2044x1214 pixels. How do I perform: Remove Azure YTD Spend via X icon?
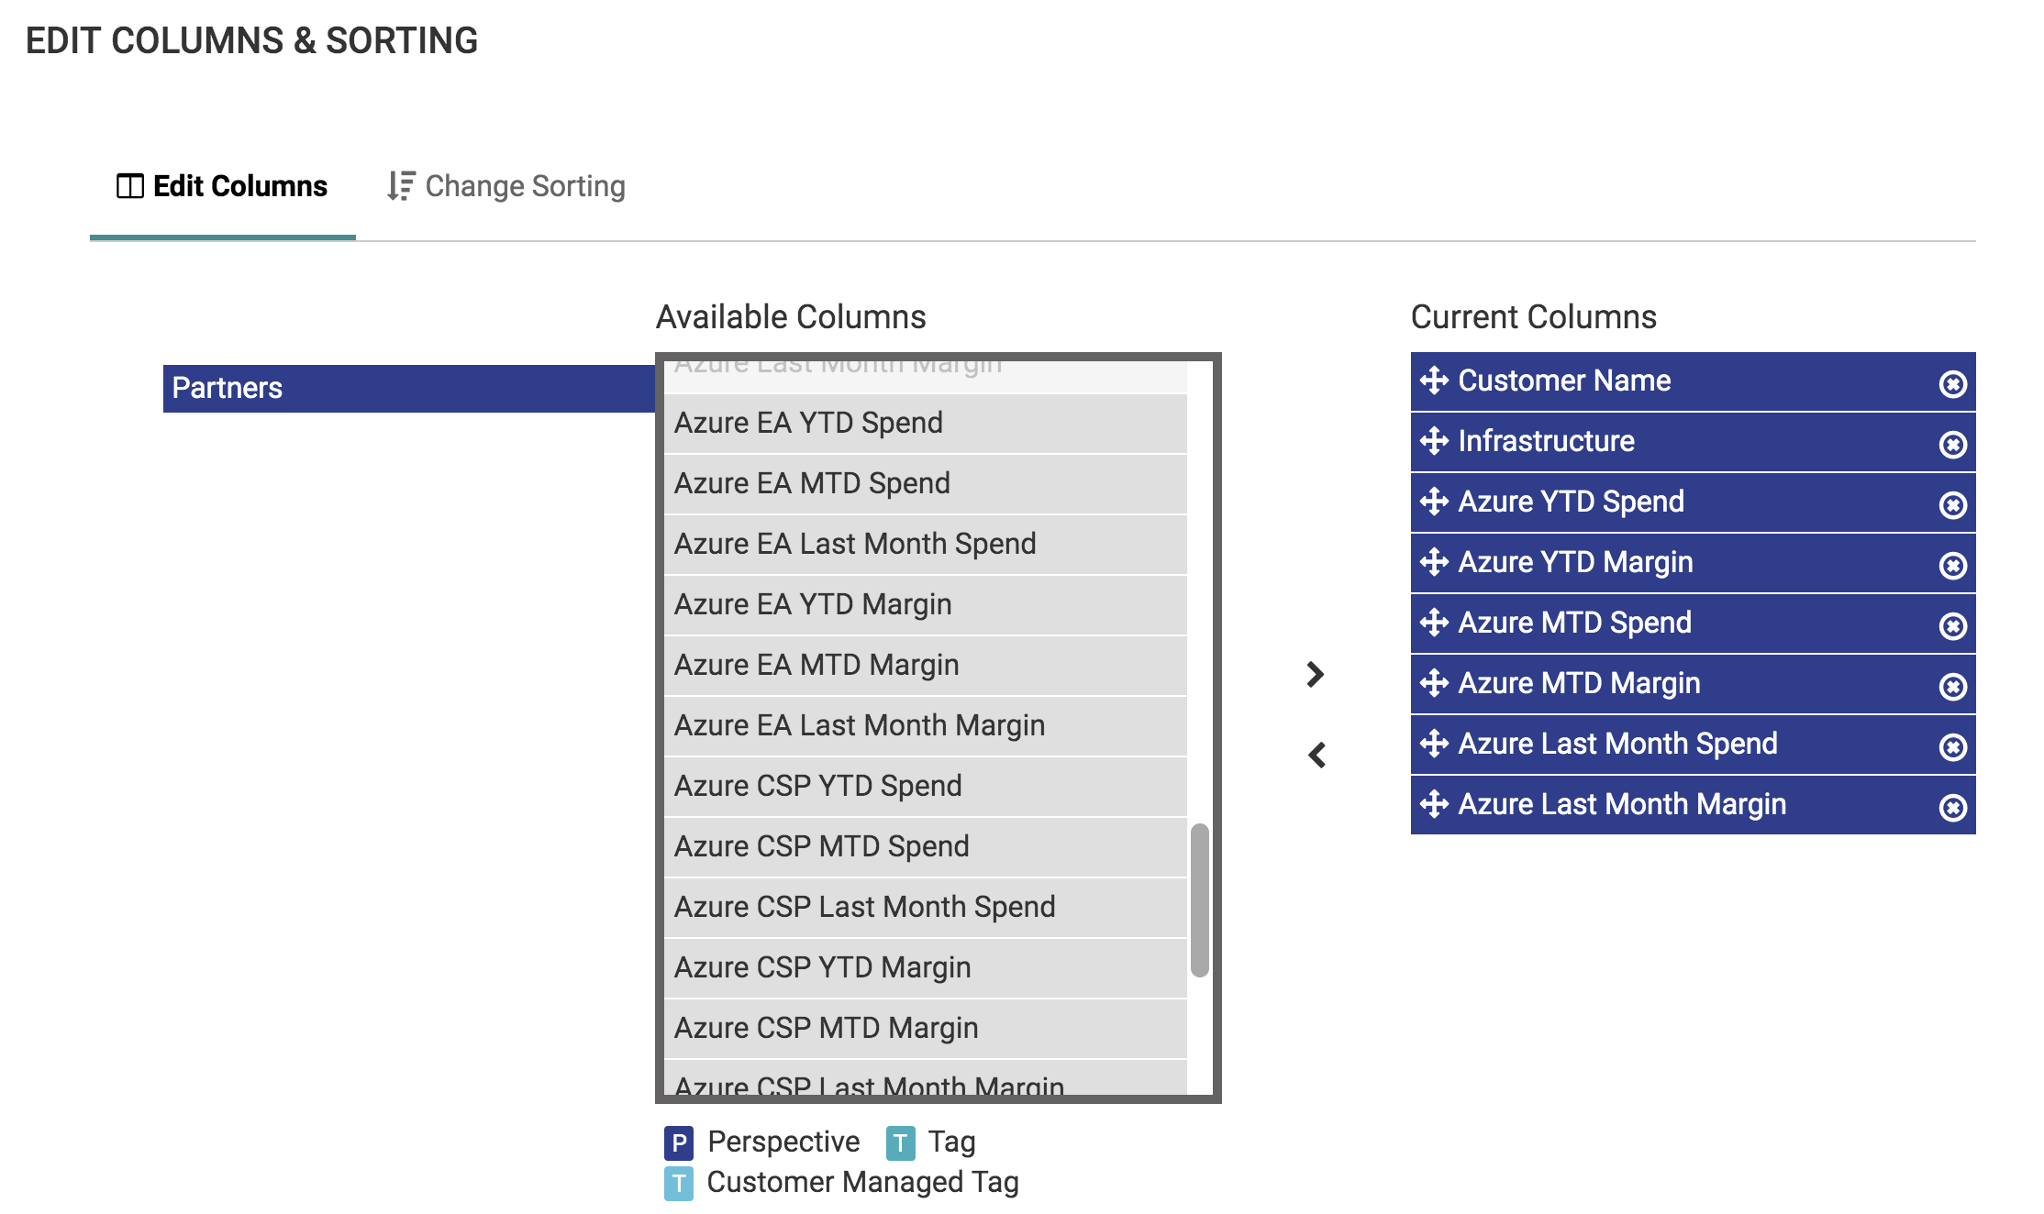tap(1952, 502)
